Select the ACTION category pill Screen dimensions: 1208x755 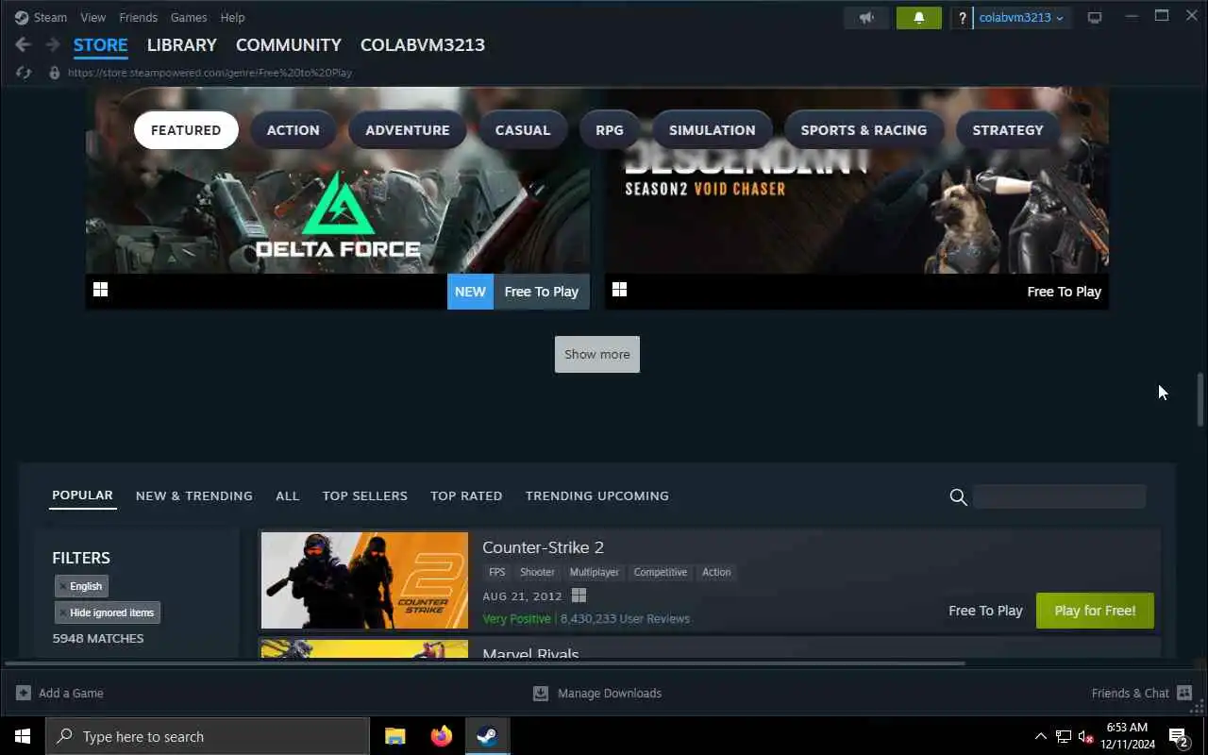pyautogui.click(x=293, y=130)
